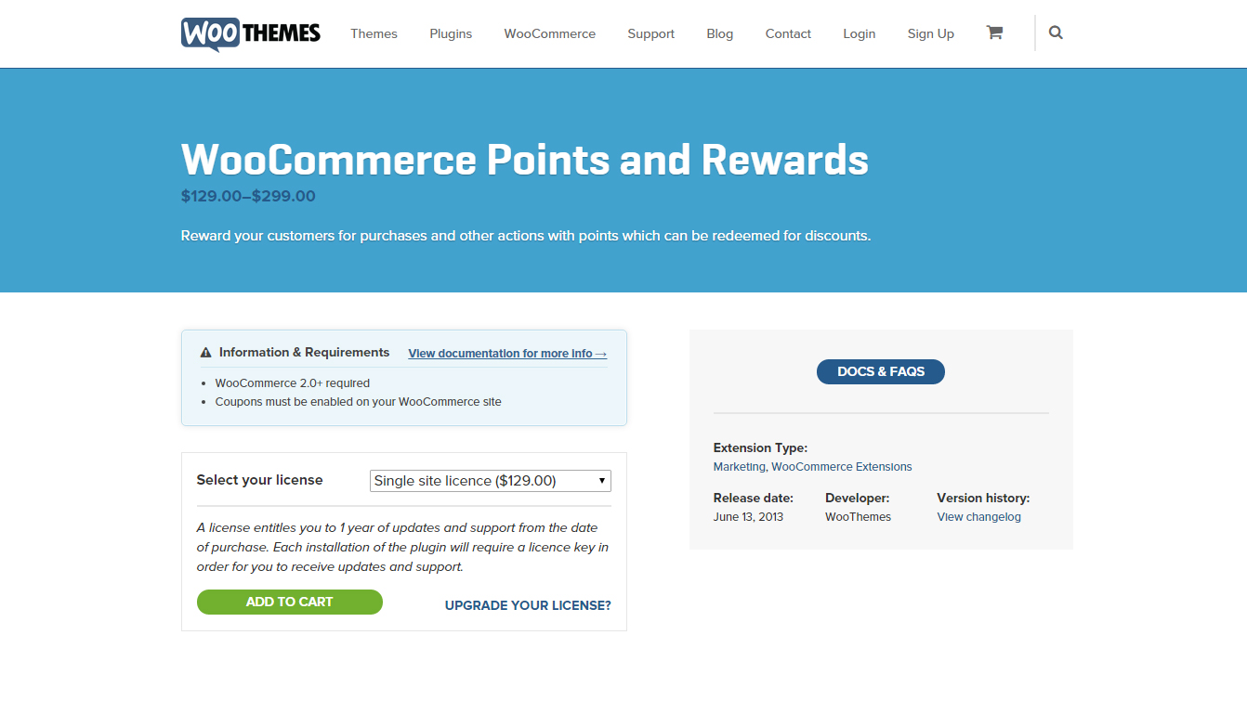Click View changelog link
1247x713 pixels.
978,517
